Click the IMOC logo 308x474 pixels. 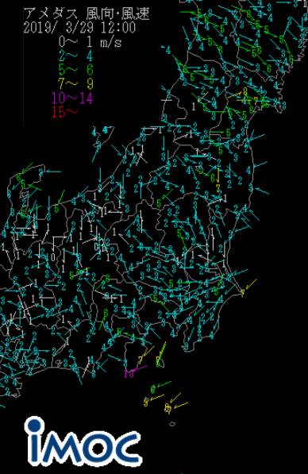(x=83, y=441)
